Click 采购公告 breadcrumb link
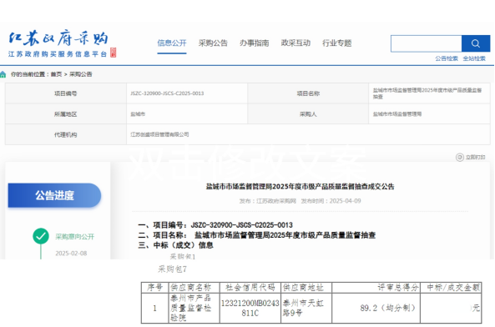Image resolution: width=495 pixels, height=327 pixels. tap(80, 74)
